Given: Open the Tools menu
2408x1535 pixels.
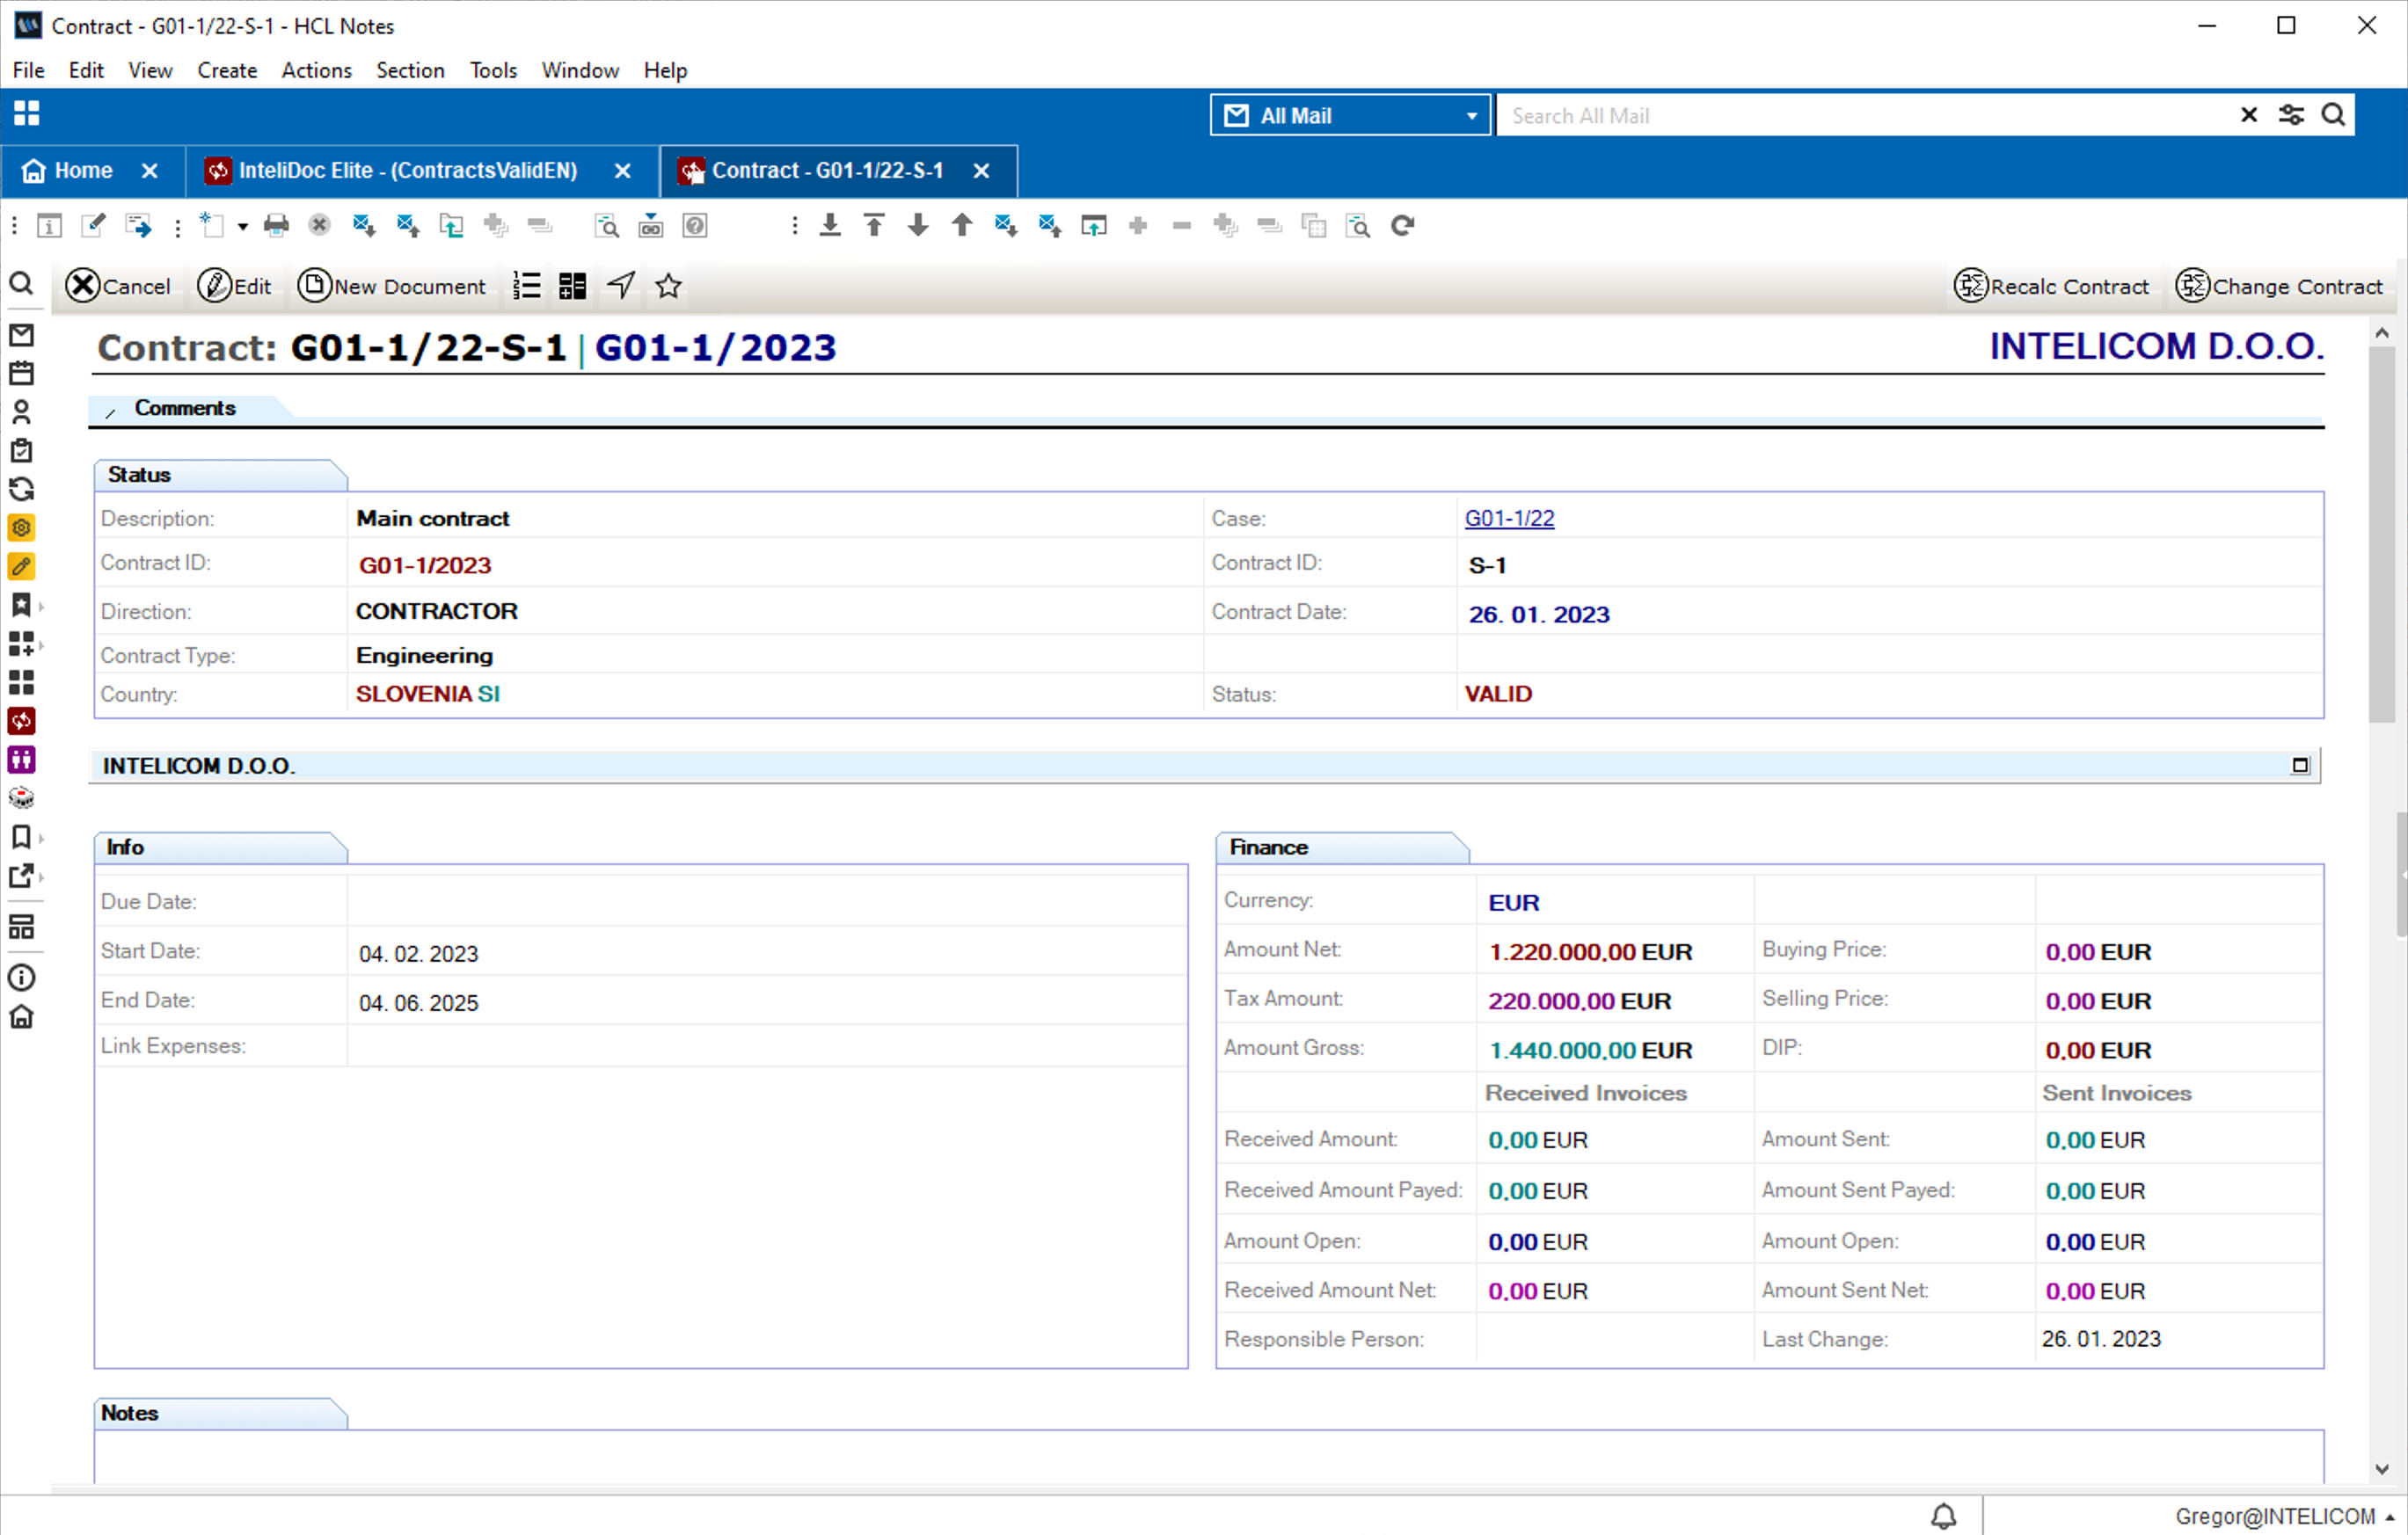Looking at the screenshot, I should [x=493, y=70].
